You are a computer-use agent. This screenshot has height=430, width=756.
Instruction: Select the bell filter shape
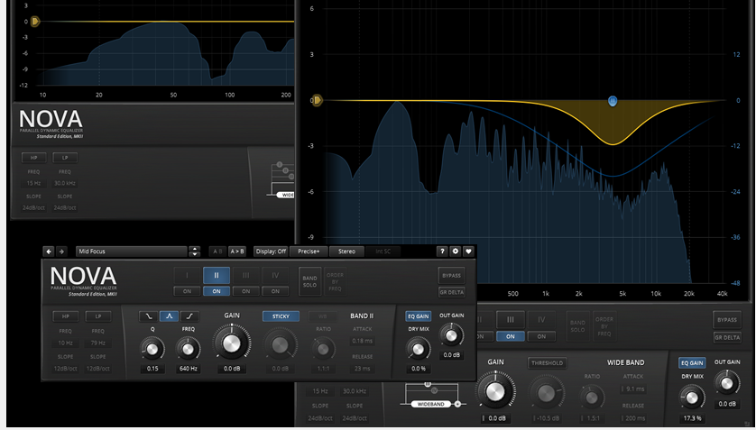point(169,316)
